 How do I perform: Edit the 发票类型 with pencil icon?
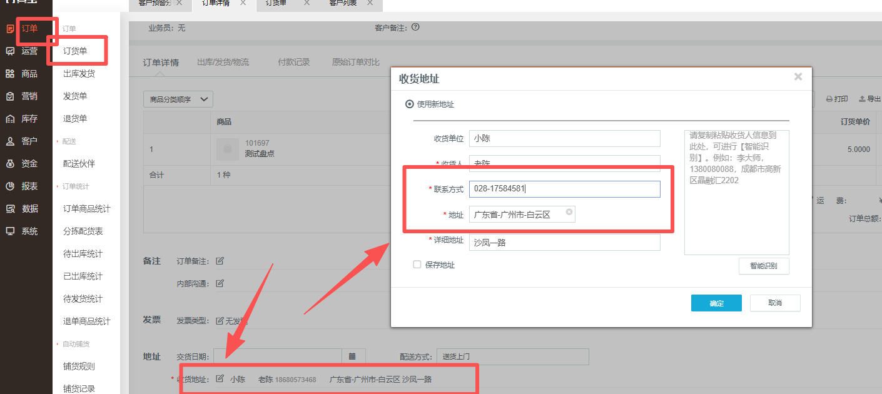click(220, 321)
